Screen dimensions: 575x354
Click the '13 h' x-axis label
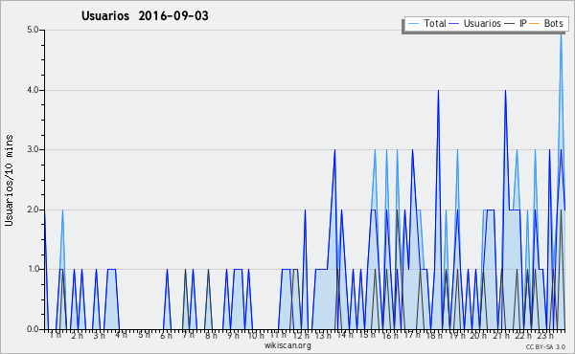323,335
